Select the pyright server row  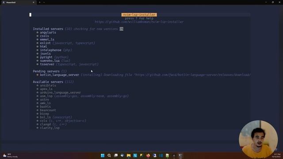click(x=52, y=57)
